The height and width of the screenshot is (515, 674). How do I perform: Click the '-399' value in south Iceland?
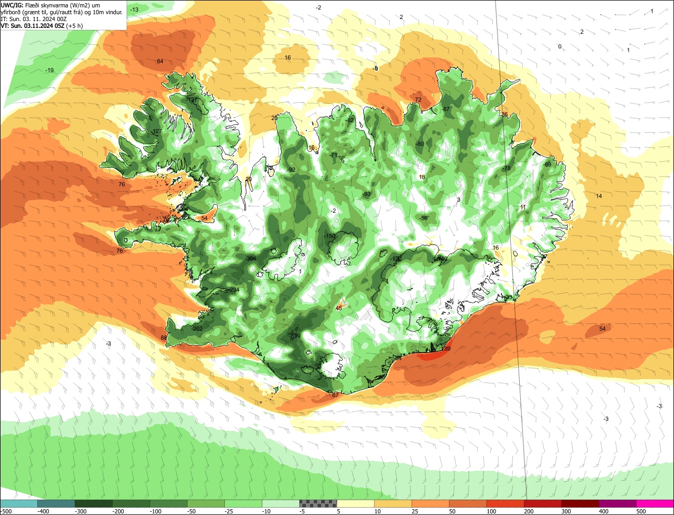[x=295, y=336]
